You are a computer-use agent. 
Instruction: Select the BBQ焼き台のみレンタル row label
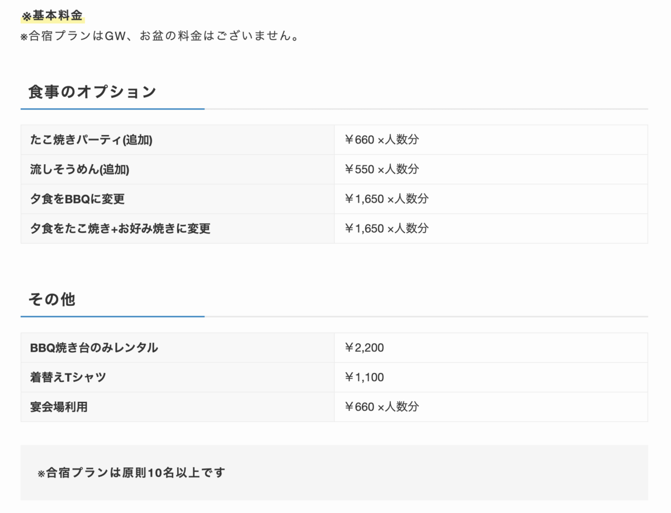94,348
